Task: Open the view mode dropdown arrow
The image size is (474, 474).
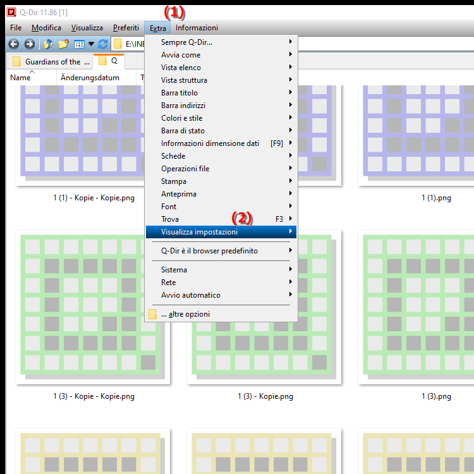Action: (91, 44)
